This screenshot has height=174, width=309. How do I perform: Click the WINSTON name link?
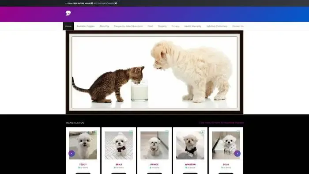190,164
